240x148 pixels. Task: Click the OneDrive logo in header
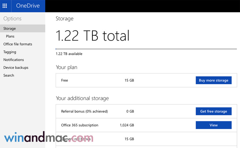[28, 6]
